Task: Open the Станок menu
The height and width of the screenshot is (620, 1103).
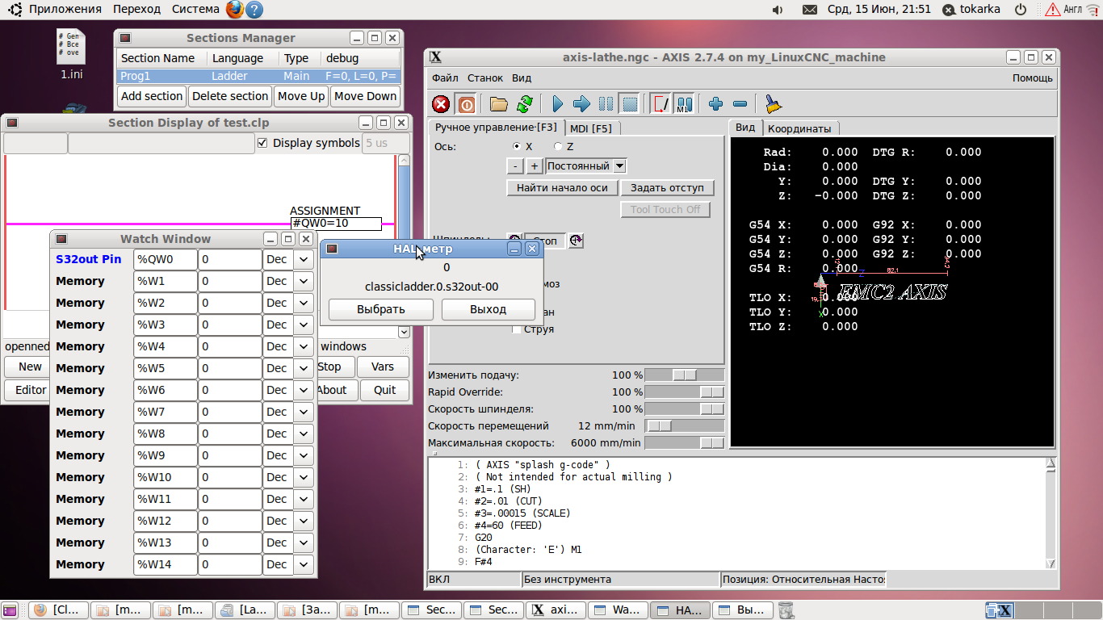Action: [x=484, y=78]
